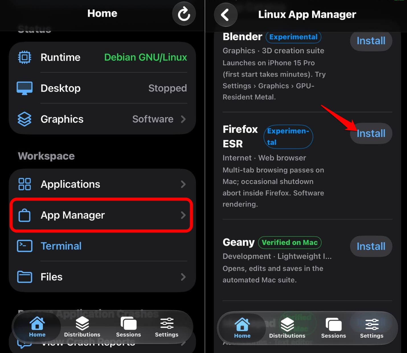Image resolution: width=407 pixels, height=353 pixels.
Task: Install Blender
Action: pos(371,41)
